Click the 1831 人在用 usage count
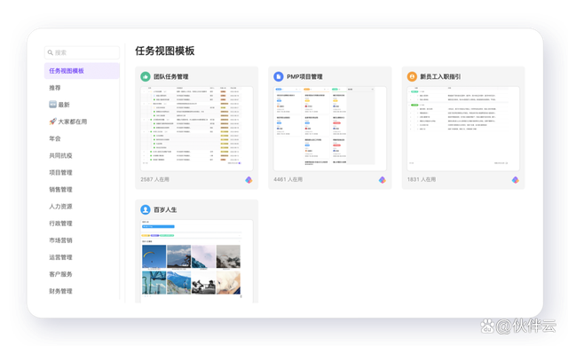This screenshot has height=346, width=568. tap(422, 179)
